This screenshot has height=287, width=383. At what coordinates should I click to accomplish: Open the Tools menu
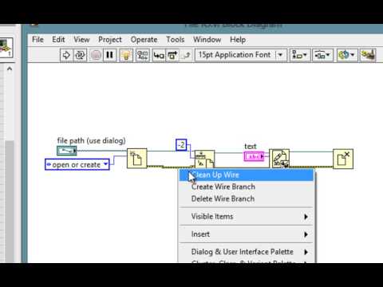pos(176,40)
